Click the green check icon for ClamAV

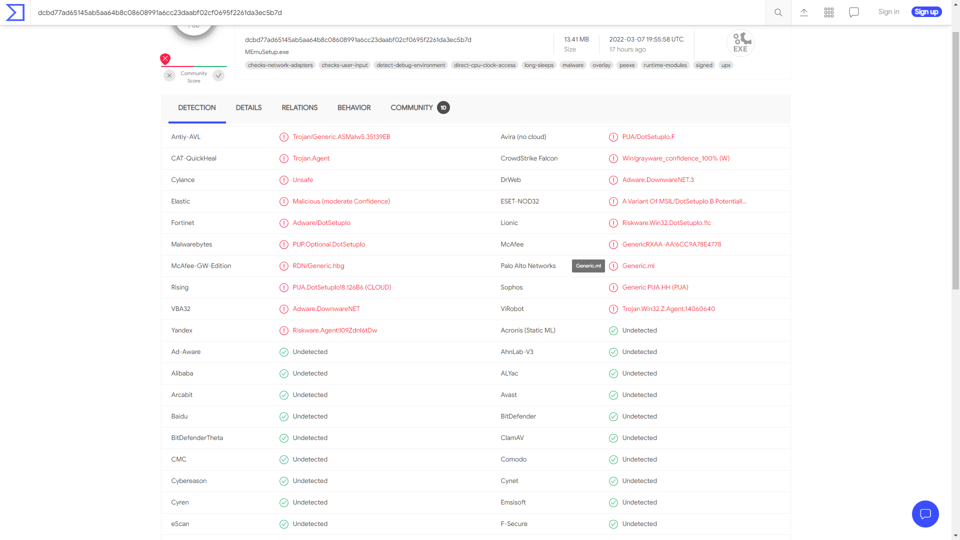[613, 438]
